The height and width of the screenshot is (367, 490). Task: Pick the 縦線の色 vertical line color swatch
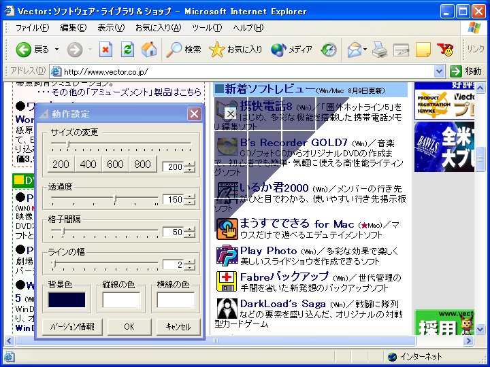tap(121, 300)
